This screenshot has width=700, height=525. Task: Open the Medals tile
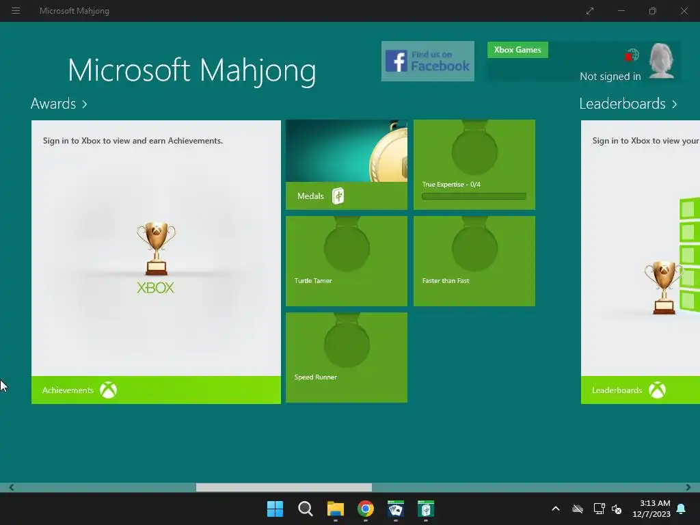pyautogui.click(x=347, y=165)
